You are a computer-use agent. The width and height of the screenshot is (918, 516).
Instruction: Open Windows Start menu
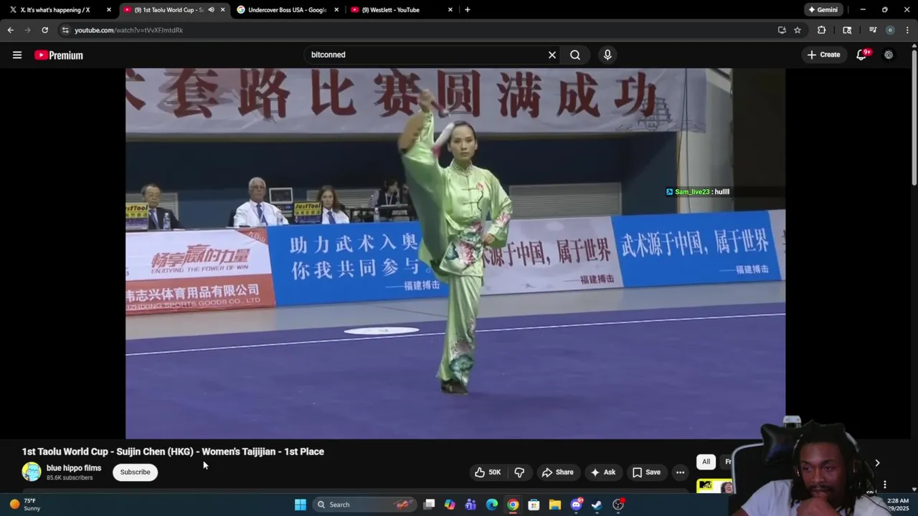301,505
